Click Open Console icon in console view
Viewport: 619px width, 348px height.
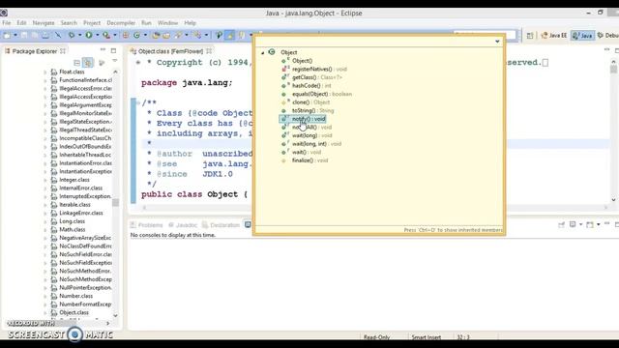tap(589, 224)
